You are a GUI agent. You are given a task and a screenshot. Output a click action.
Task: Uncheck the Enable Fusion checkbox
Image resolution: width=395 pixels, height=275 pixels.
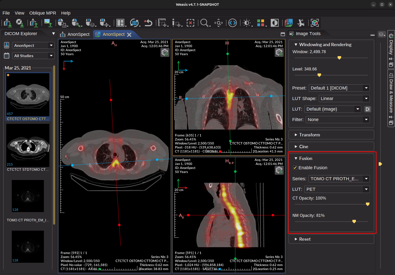pyautogui.click(x=295, y=168)
